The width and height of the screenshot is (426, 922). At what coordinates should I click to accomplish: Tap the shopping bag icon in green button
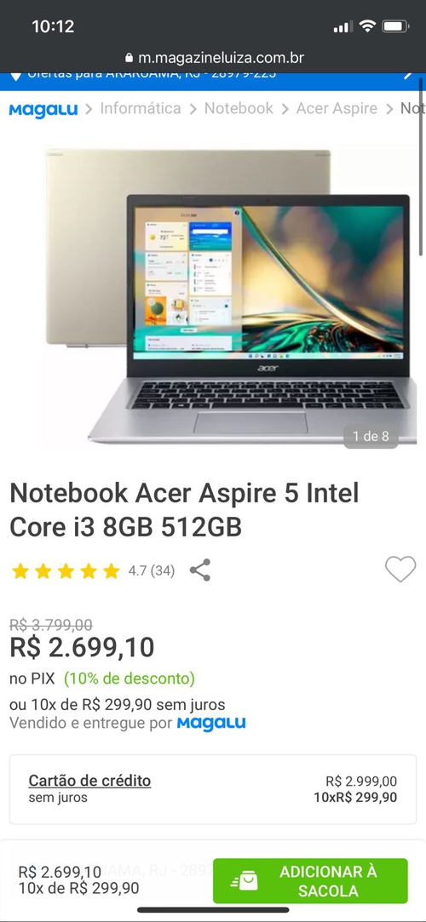pos(245,880)
